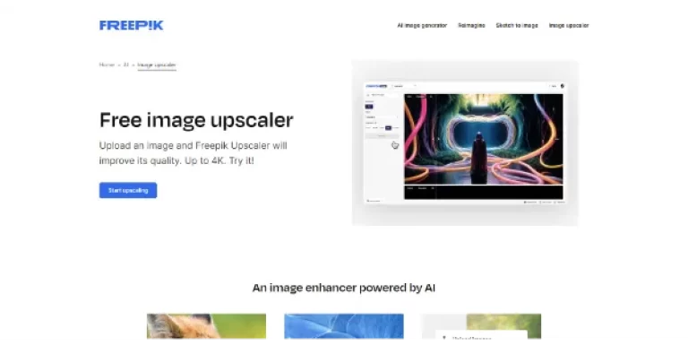Click the small dark blue button in the demo sidebar
688x345 pixels.
pyautogui.click(x=369, y=107)
